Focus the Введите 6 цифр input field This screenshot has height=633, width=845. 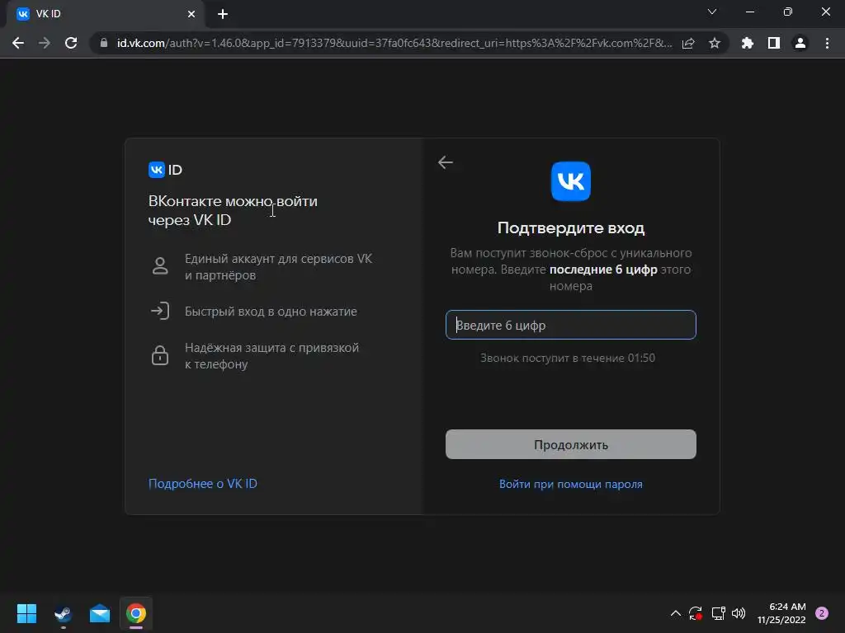click(571, 325)
